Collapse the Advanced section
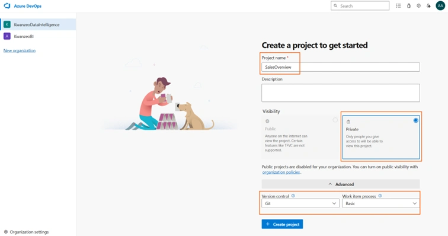Image resolution: width=448 pixels, height=236 pixels. (341, 184)
